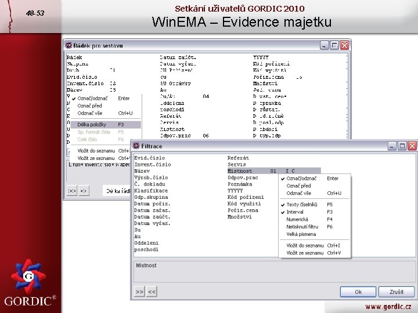Toggle the Texty číselníků option
418x313 pixels.
pyautogui.click(x=315, y=205)
